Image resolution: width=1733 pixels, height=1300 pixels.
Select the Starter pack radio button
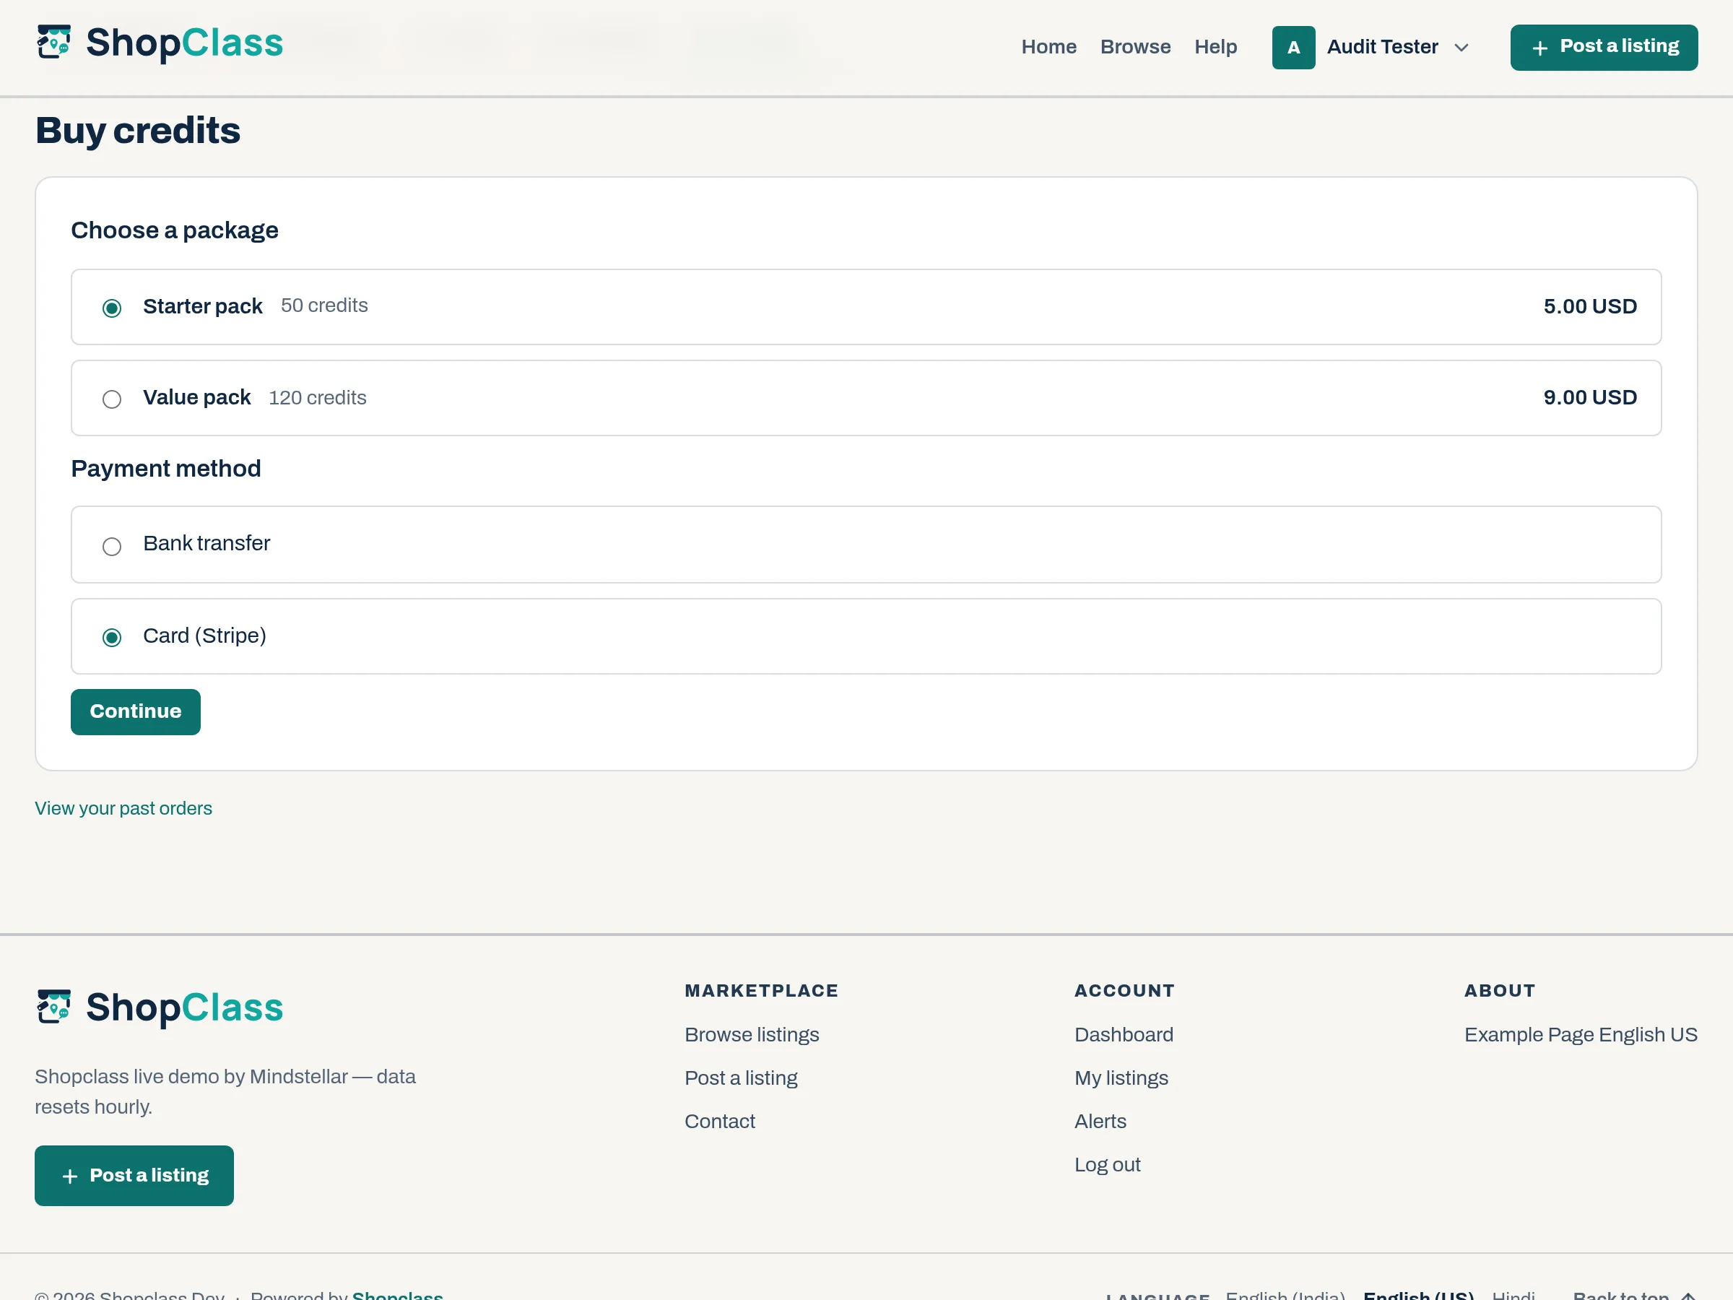(x=112, y=308)
